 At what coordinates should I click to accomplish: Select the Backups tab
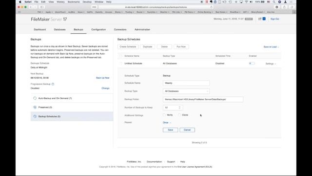(78, 29)
